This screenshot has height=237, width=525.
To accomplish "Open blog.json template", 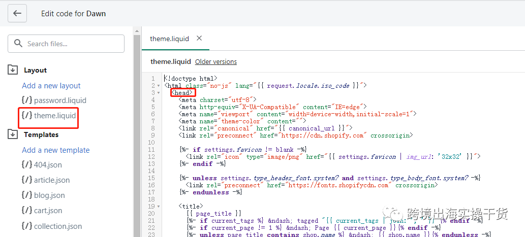I will tap(50, 195).
